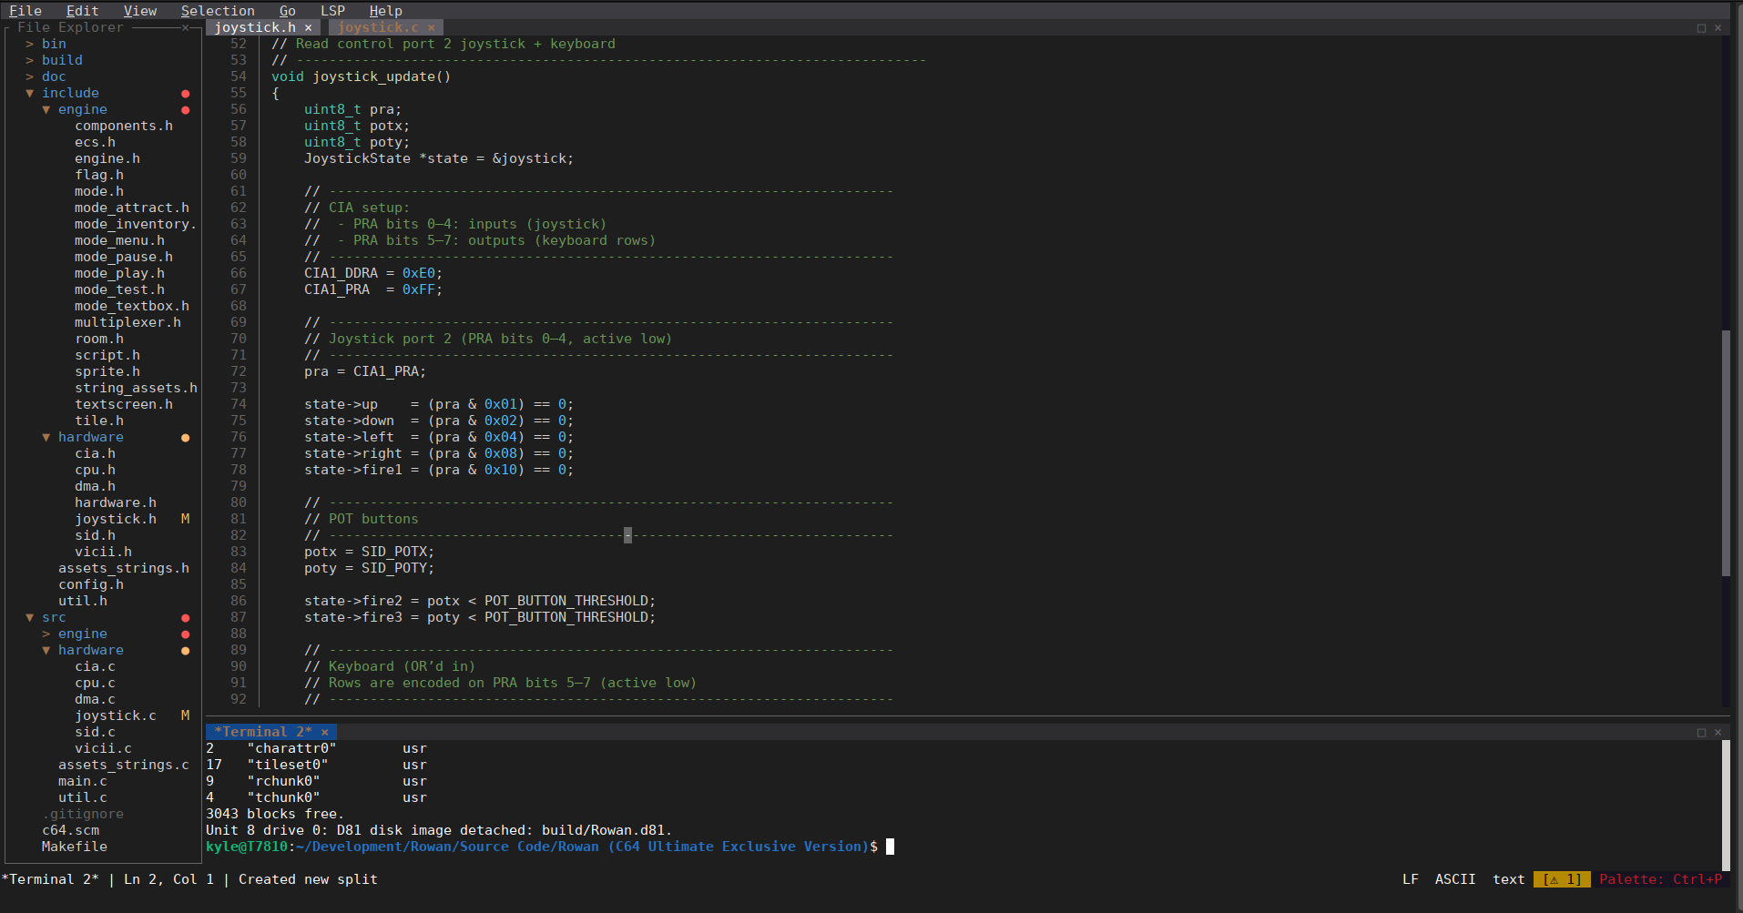Switch to the joystick.c tab
Screen dimensions: 1743x913
378,27
